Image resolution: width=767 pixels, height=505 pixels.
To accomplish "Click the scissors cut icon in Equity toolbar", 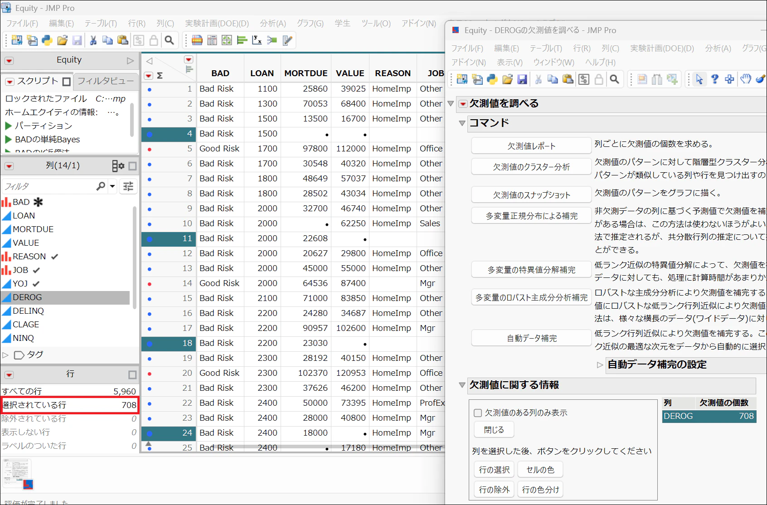I will [93, 40].
